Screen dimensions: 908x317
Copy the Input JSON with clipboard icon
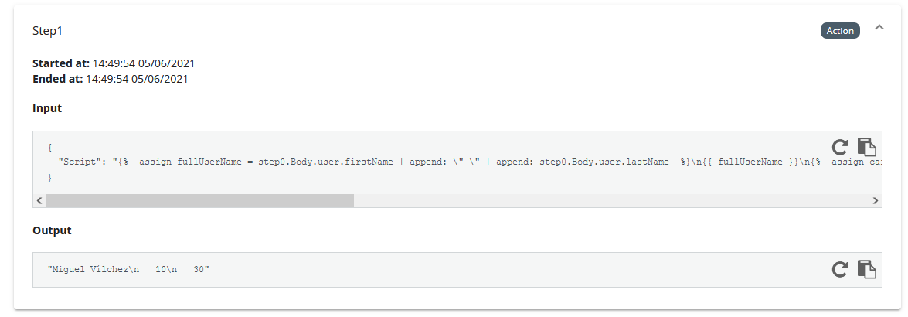pyautogui.click(x=866, y=147)
